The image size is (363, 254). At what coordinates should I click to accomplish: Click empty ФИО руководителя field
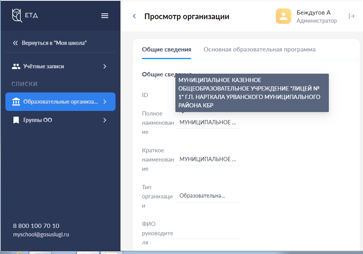pyautogui.click(x=208, y=233)
